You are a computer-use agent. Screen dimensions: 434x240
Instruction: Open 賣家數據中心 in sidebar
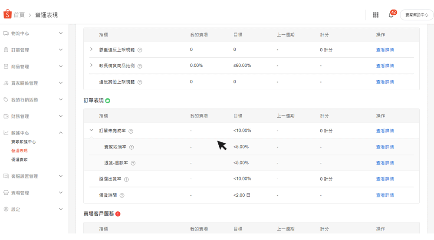pyautogui.click(x=23, y=142)
